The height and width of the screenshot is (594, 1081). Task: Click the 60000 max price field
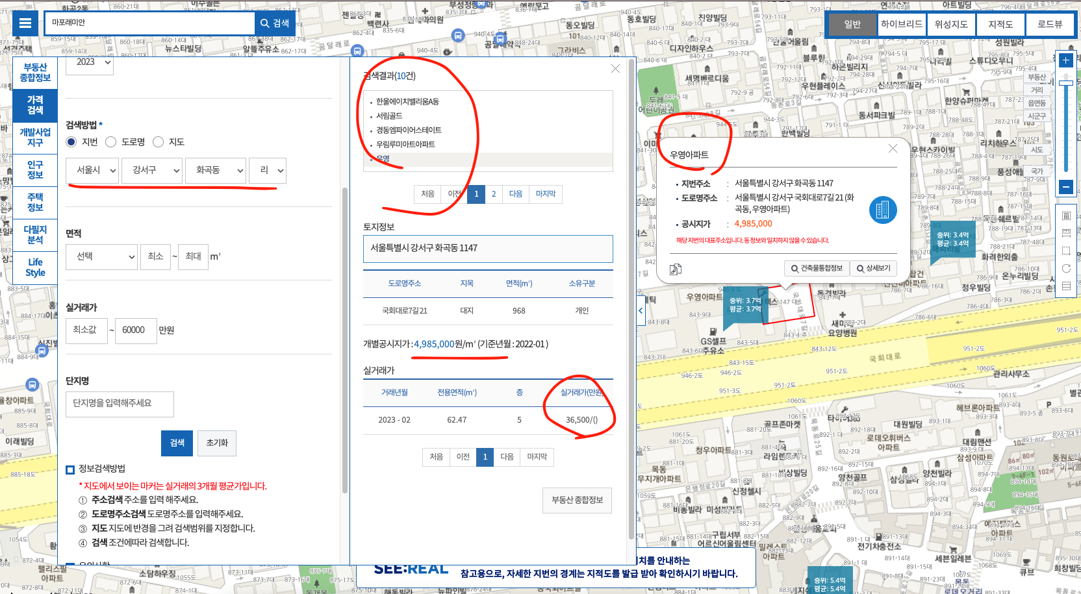(x=136, y=330)
